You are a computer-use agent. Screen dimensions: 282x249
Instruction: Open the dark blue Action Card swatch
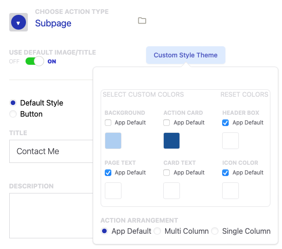coord(172,141)
